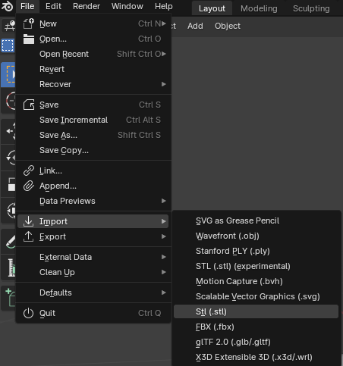This screenshot has height=366, width=343.
Task: Choose Link... from the File menu
Action: click(93, 170)
